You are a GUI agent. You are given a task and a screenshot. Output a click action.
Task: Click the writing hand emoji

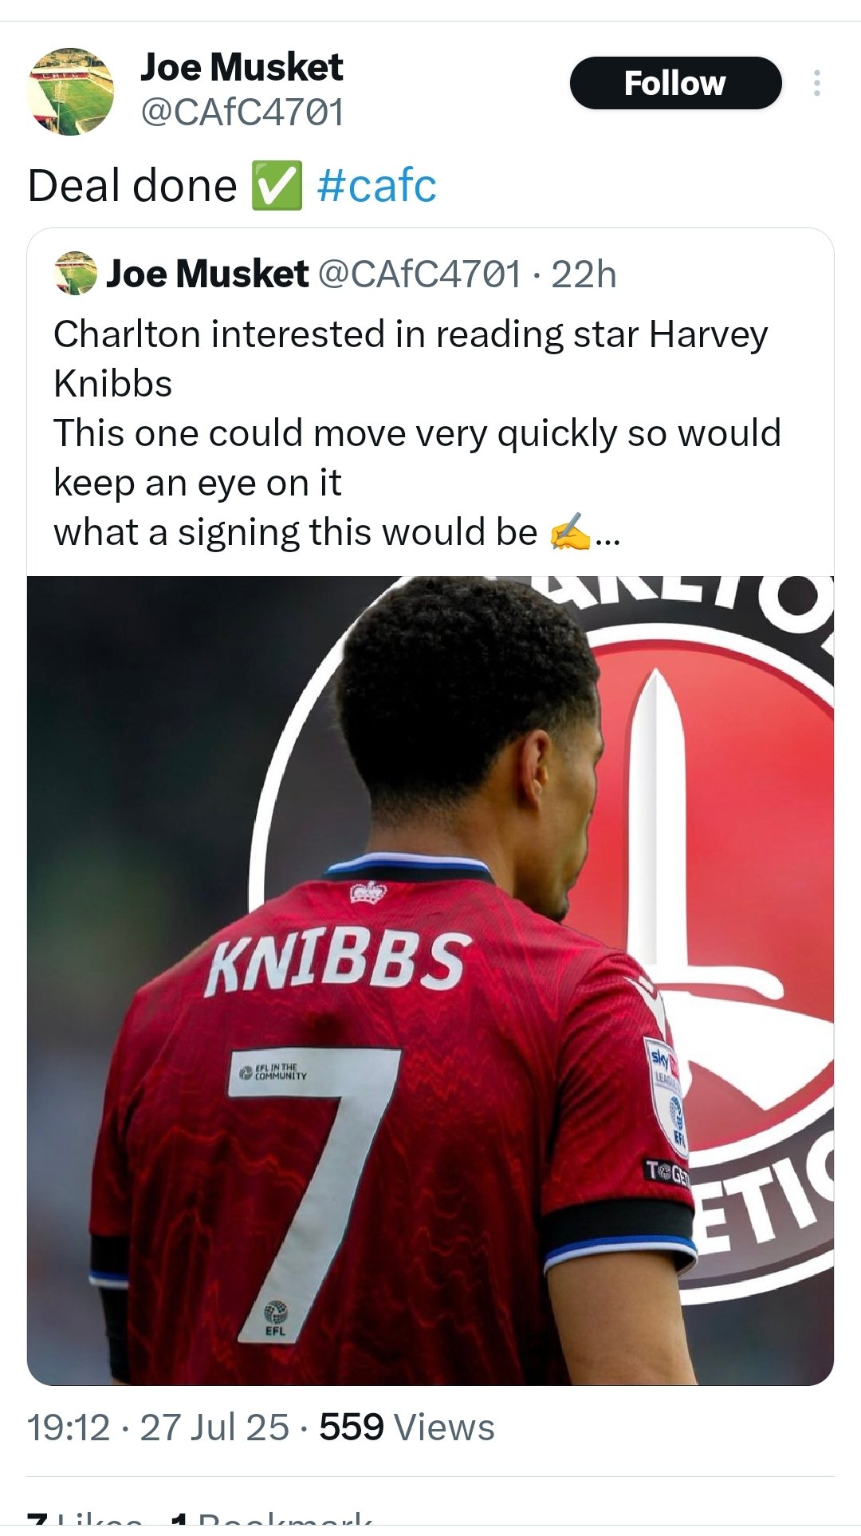[x=570, y=532]
